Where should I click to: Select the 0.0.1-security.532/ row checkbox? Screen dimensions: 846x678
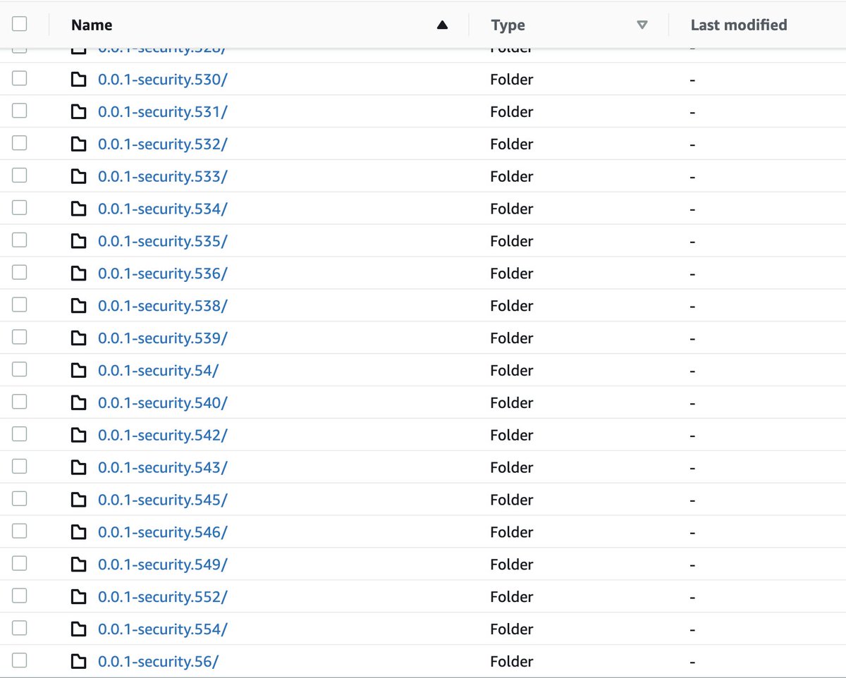coord(20,143)
